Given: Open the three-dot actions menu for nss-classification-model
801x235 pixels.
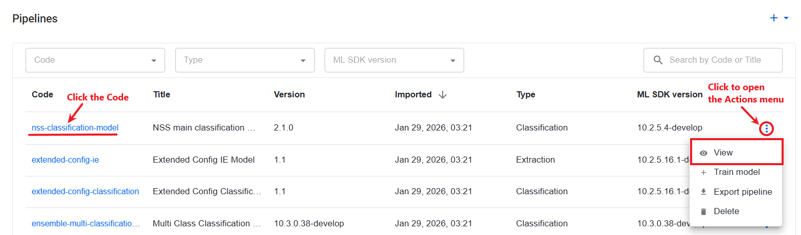Looking at the screenshot, I should 766,128.
